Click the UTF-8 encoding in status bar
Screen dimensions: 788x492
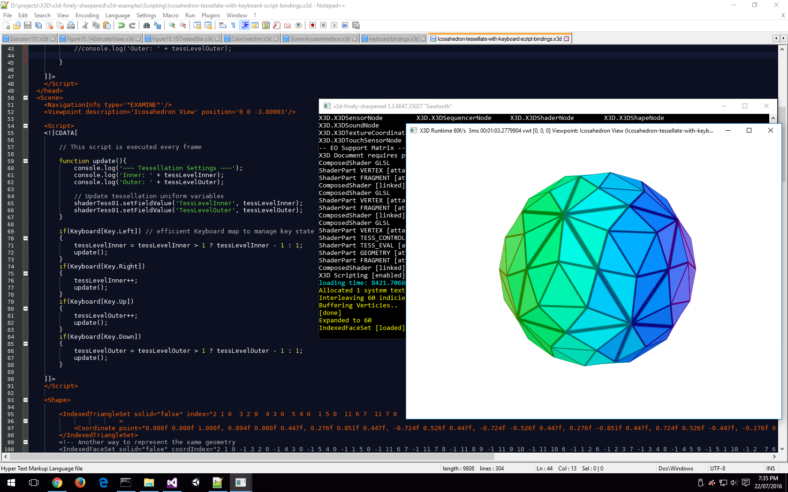click(718, 469)
